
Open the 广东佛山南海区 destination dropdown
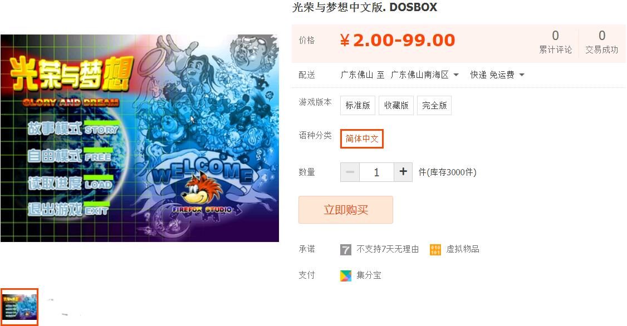[425, 75]
